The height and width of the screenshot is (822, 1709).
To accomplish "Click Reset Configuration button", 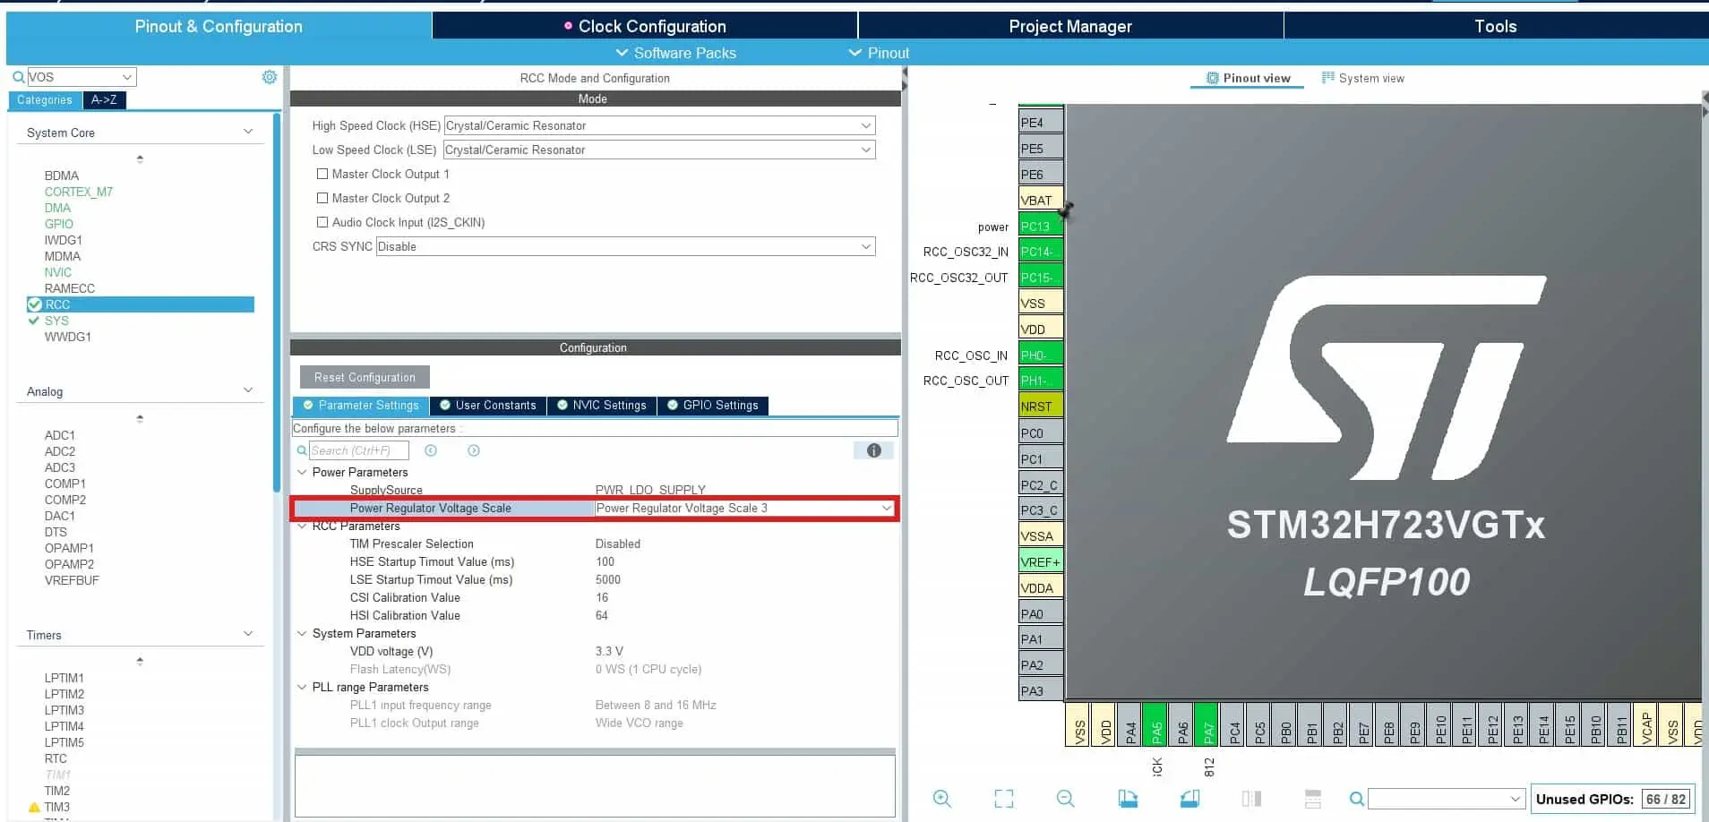I will click(x=365, y=377).
